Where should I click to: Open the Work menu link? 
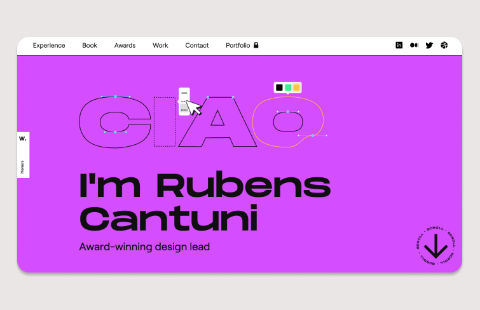pyautogui.click(x=160, y=46)
